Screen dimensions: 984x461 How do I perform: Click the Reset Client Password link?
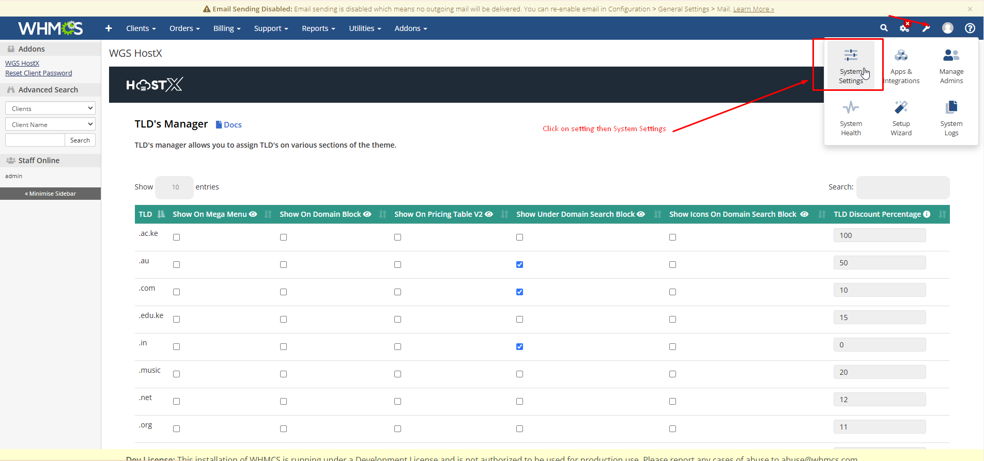pos(39,73)
